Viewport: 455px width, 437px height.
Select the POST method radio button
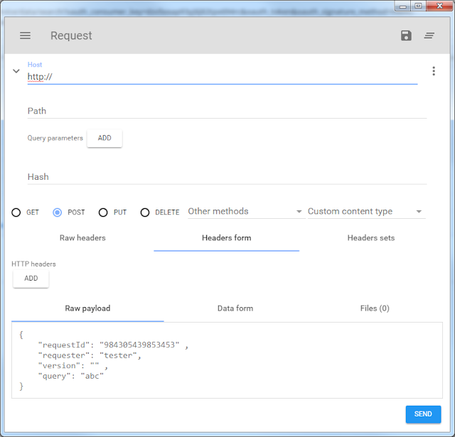pyautogui.click(x=58, y=212)
